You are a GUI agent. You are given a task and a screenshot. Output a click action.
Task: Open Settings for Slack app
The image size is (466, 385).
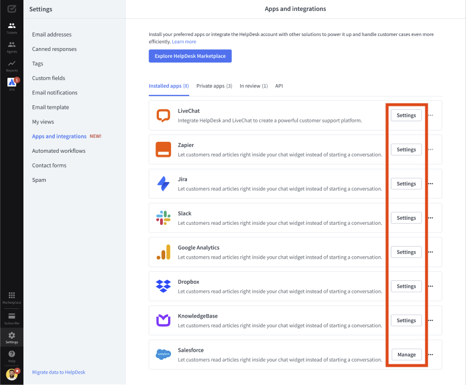[x=406, y=218]
